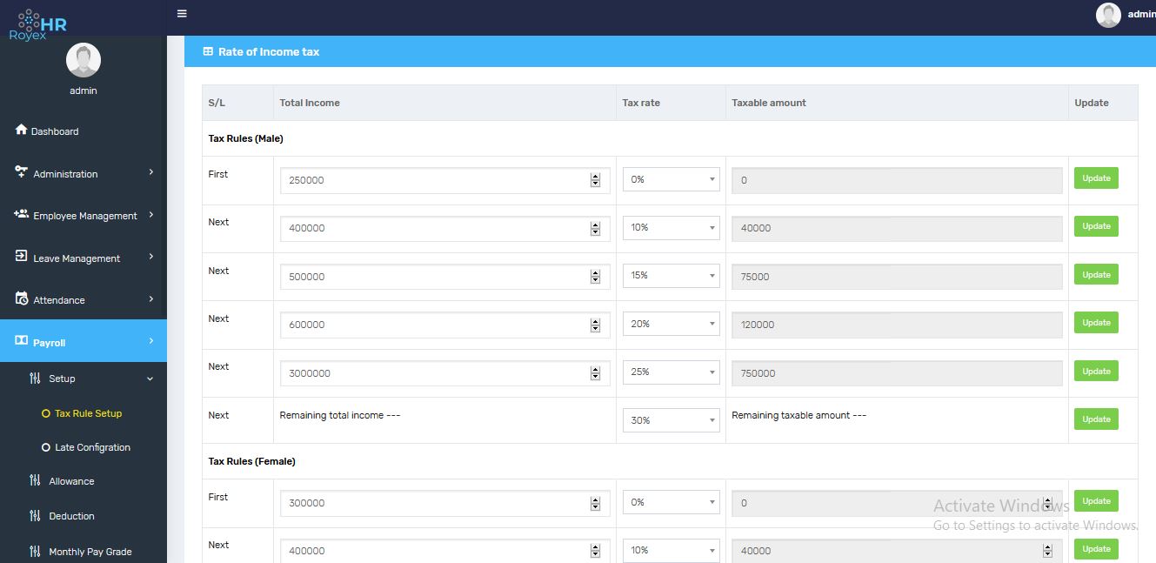Click the Administration key icon
The height and width of the screenshot is (563, 1156).
click(x=22, y=172)
